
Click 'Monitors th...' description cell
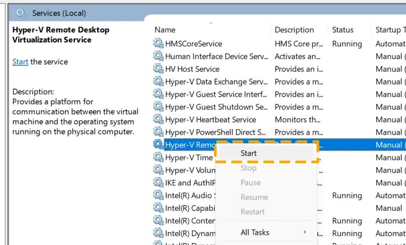point(298,119)
